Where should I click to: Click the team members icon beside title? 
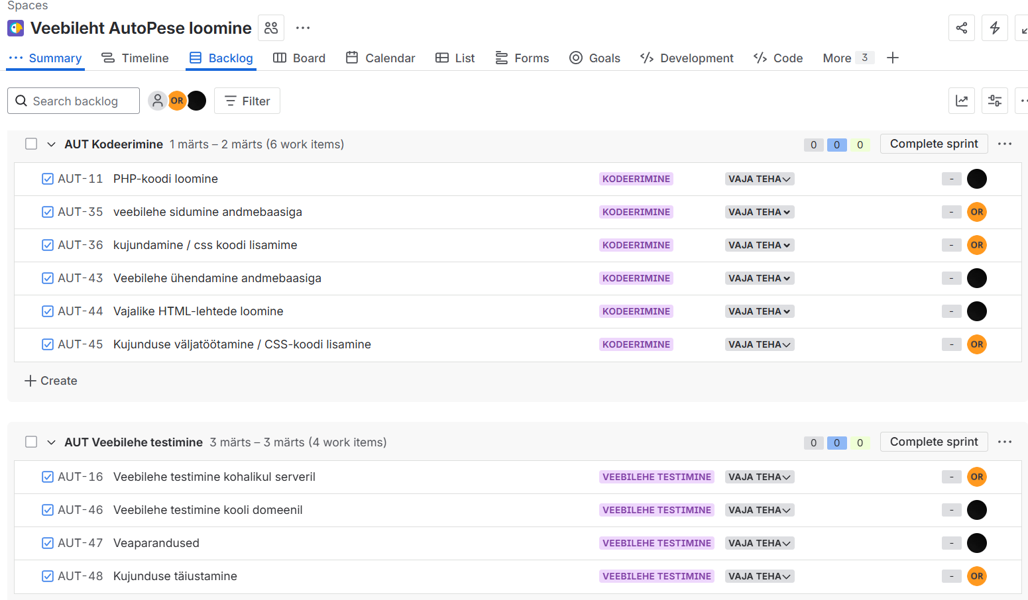[x=271, y=28]
